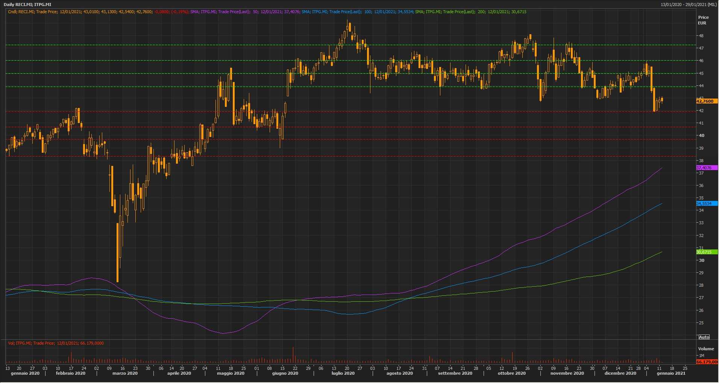The height and width of the screenshot is (383, 719).
Task: Select the Cndl RECI.MI candlestick legend entry
Action: (x=98, y=12)
